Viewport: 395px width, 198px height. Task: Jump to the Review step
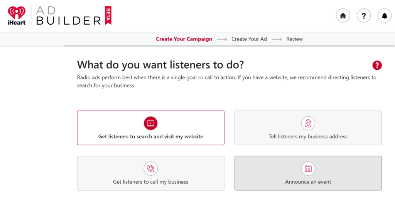[x=294, y=39]
